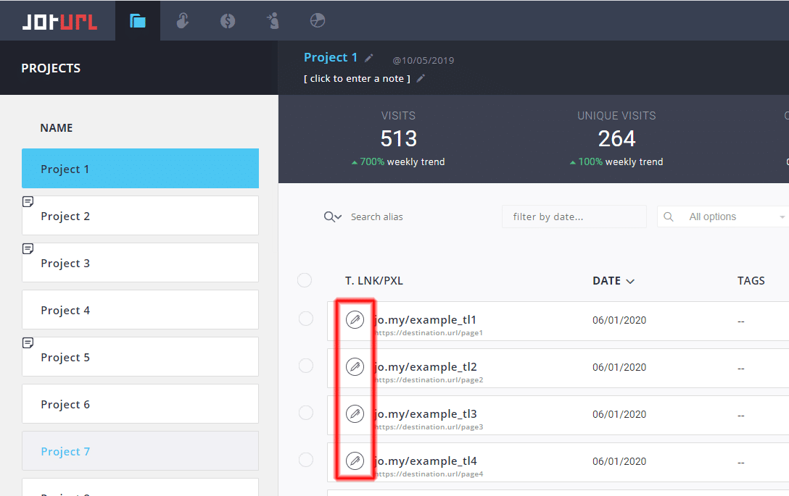Click the edit pencil icon for jo.my/example_tl1
The height and width of the screenshot is (496, 789).
(355, 319)
